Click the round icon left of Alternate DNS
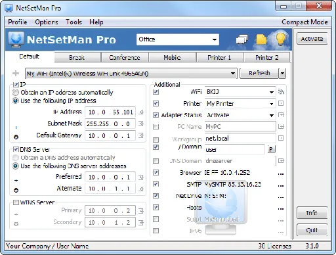This screenshot has width=336, height=255. click(x=16, y=190)
